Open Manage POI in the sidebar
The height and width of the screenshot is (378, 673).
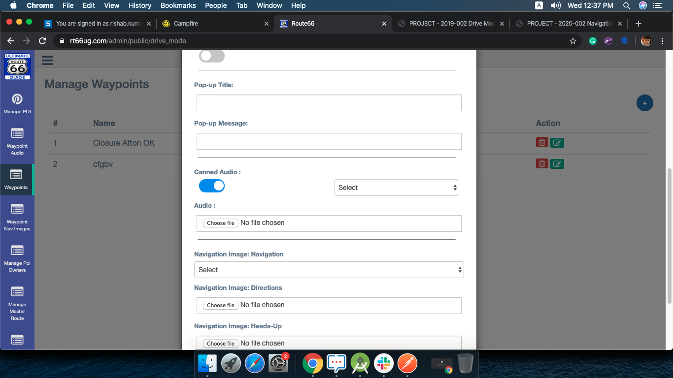pyautogui.click(x=17, y=103)
